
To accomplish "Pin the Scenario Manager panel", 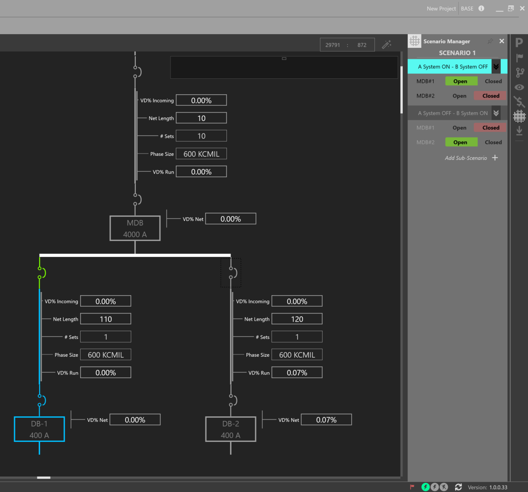I will click(x=490, y=41).
